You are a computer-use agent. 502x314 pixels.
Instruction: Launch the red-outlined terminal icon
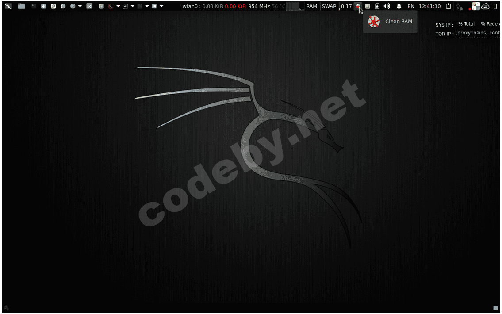point(111,6)
